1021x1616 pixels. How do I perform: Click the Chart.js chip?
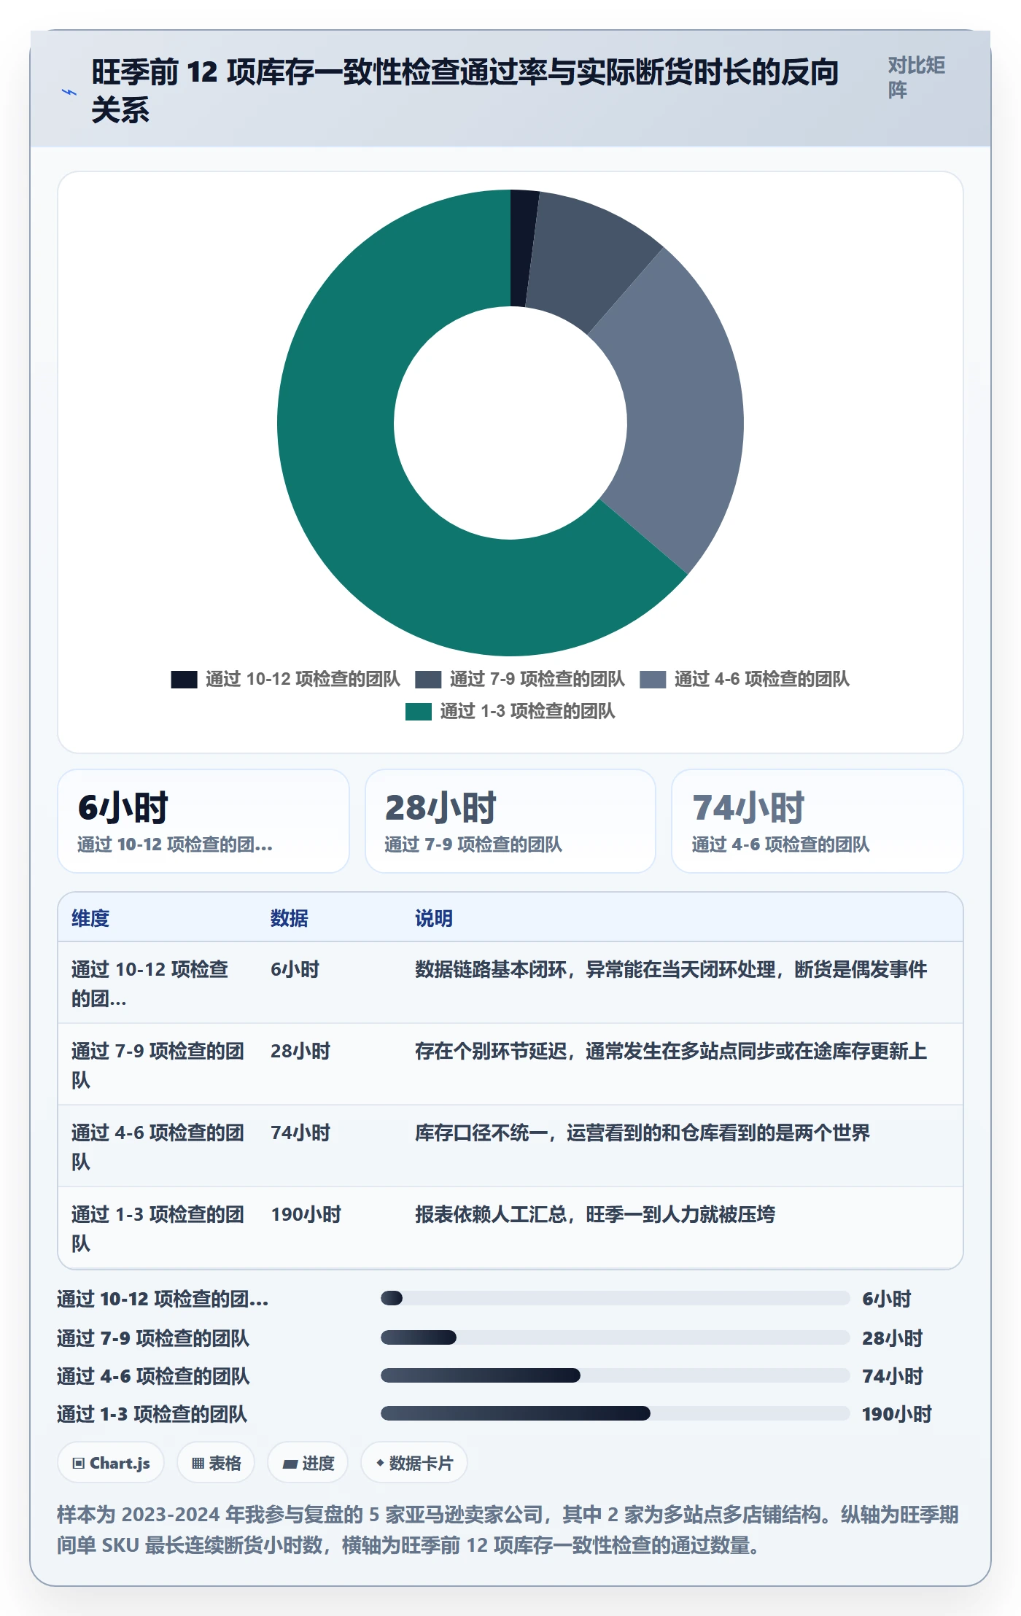(x=111, y=1463)
